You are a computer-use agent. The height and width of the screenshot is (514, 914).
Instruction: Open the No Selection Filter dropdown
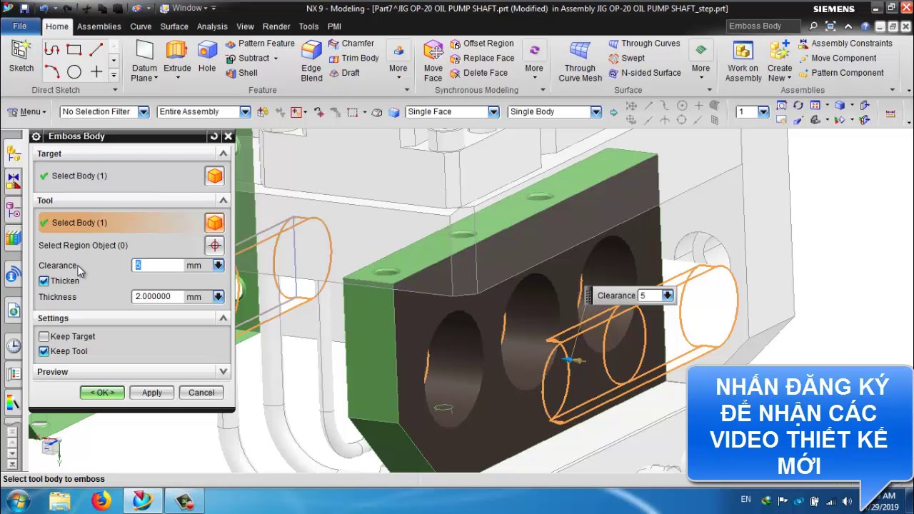pyautogui.click(x=144, y=112)
